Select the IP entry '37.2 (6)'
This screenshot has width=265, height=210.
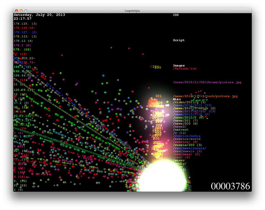(x=21, y=103)
